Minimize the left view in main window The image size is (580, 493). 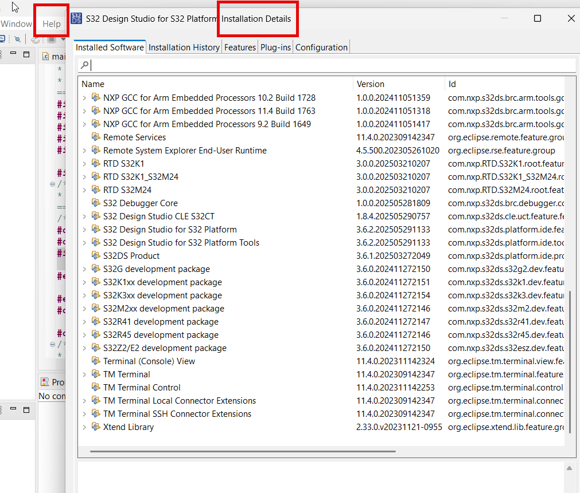(13, 54)
